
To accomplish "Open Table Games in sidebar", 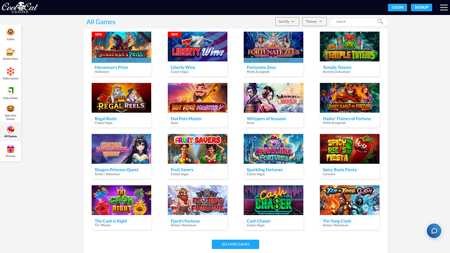I will click(x=10, y=72).
